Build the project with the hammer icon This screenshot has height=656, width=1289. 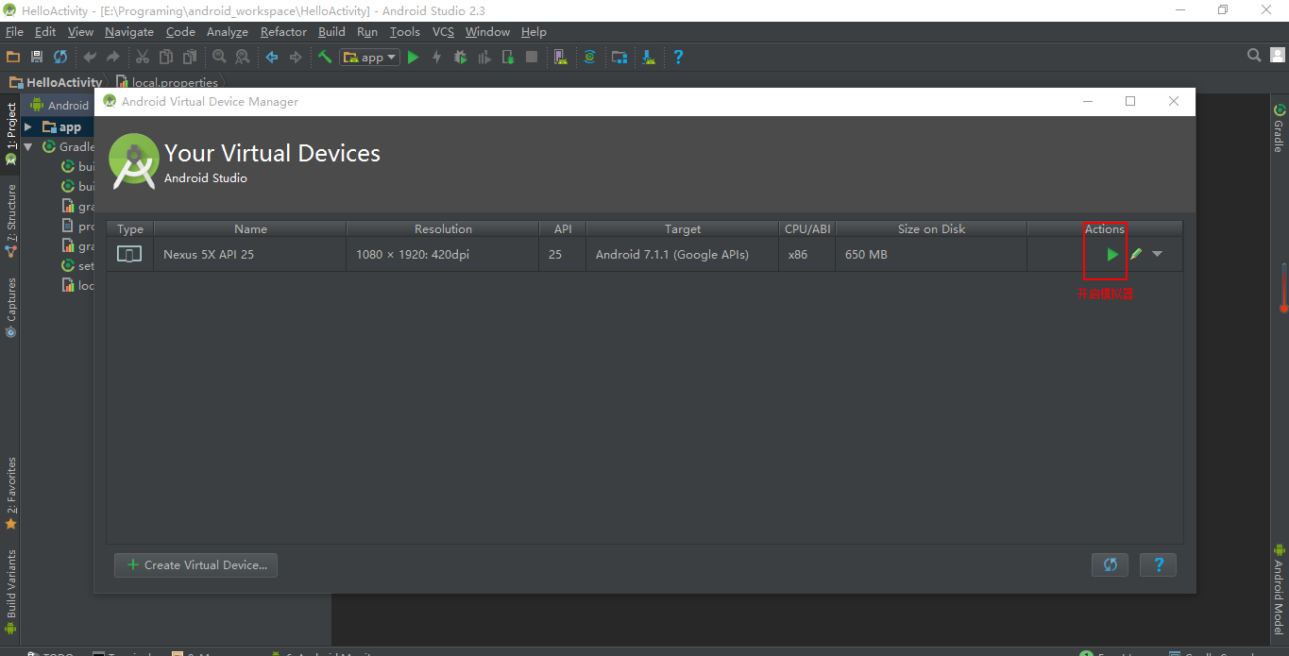(325, 58)
